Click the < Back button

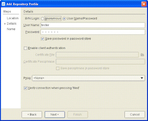tap(32, 115)
